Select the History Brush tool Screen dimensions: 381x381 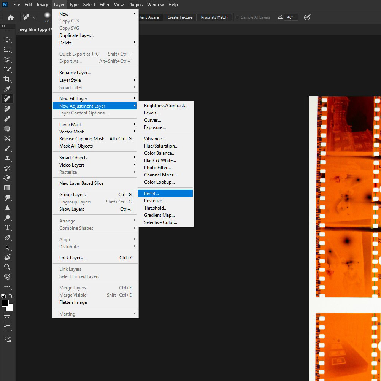pyautogui.click(x=7, y=168)
